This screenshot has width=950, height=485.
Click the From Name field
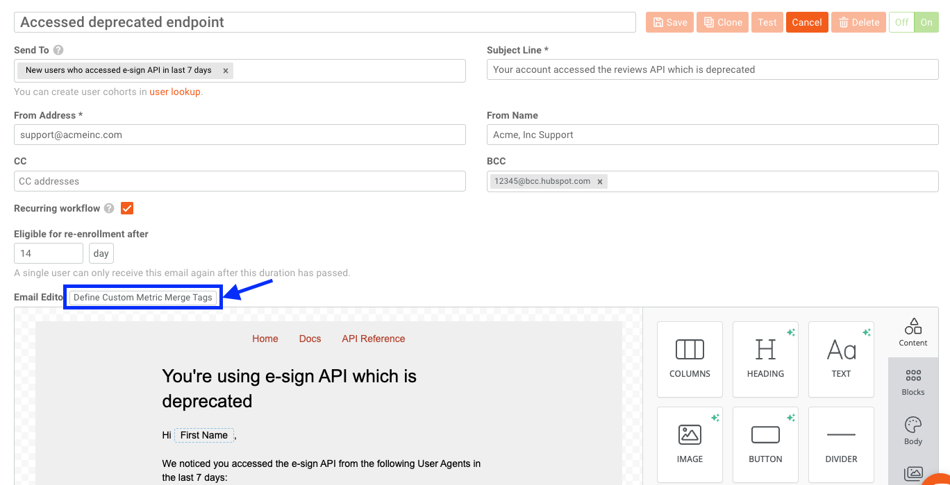coord(712,135)
